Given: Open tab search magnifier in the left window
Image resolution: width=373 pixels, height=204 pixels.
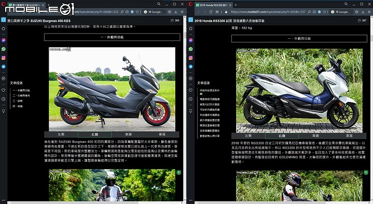Looking at the screenshot, I should pos(159,4).
